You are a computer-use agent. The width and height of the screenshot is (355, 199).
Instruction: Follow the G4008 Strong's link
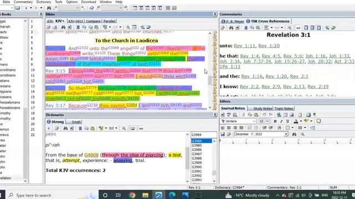click(91, 155)
